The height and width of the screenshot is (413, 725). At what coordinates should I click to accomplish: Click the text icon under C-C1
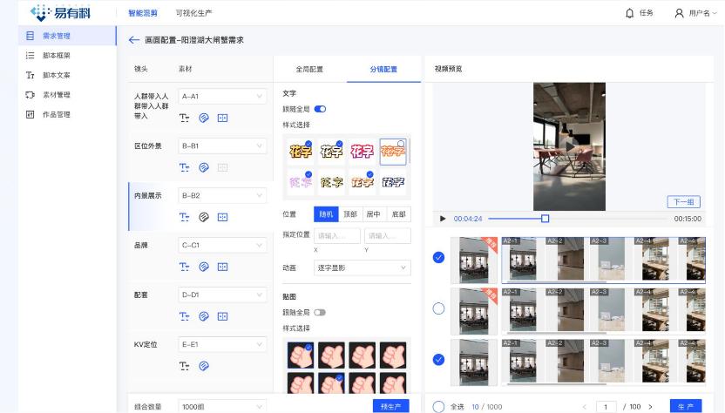pyautogui.click(x=184, y=267)
